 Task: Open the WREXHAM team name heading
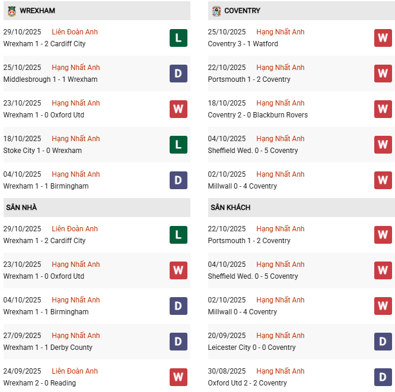(37, 11)
